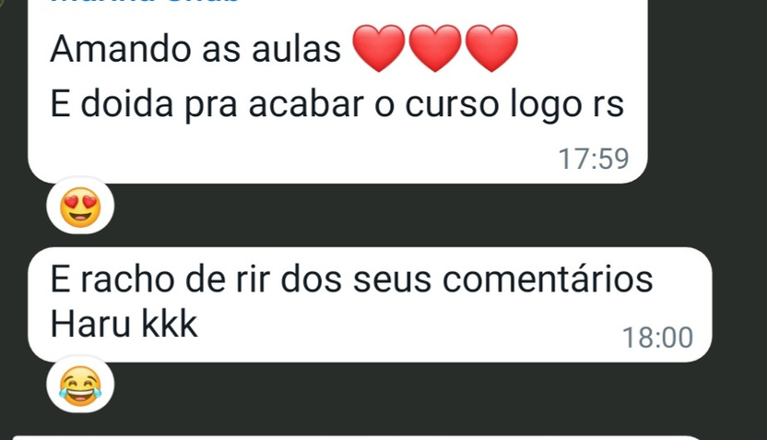Tap the middle red heart emoji
Screen dimensions: 767x440
(x=435, y=48)
